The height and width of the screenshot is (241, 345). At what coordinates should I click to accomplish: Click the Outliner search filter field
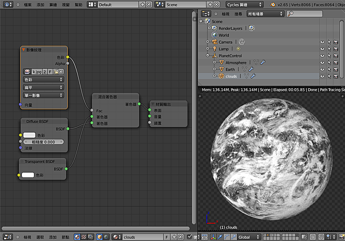tap(305, 14)
